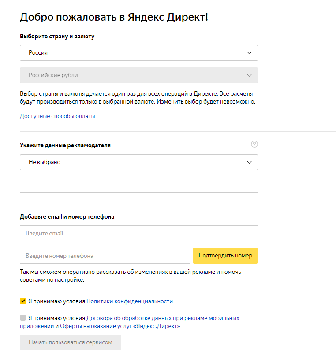Click the Укажите данные рекламодателя label

click(x=65, y=145)
